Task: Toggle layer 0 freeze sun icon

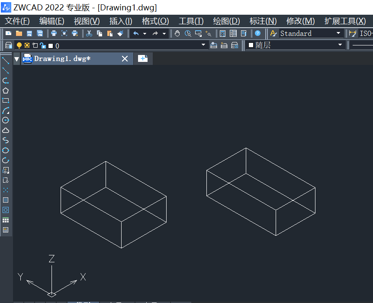Action: pyautogui.click(x=27, y=45)
